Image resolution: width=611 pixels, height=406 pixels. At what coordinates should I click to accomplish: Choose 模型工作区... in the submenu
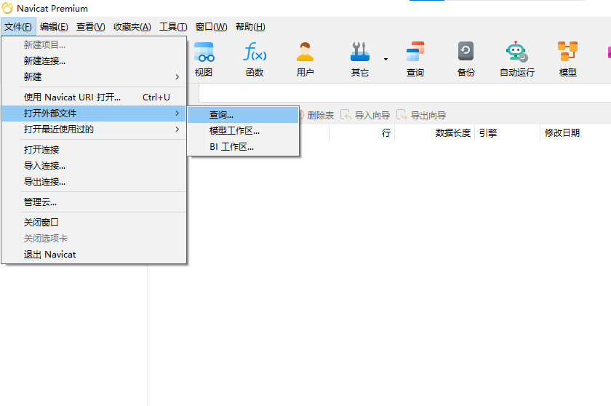pyautogui.click(x=243, y=131)
